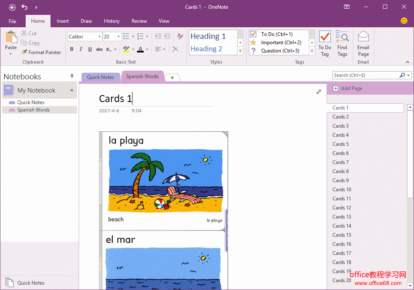Click the Find Tags button

(342, 44)
